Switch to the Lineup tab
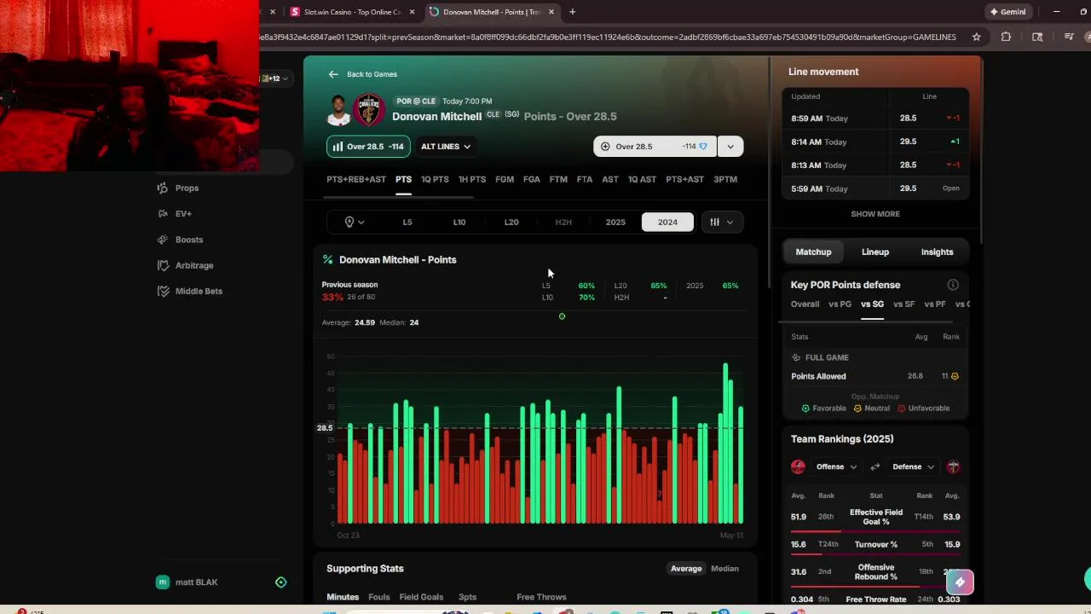Viewport: 1091px width, 614px height. click(x=875, y=252)
